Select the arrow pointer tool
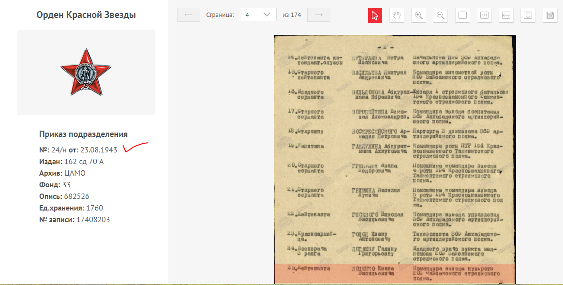 pyautogui.click(x=375, y=15)
